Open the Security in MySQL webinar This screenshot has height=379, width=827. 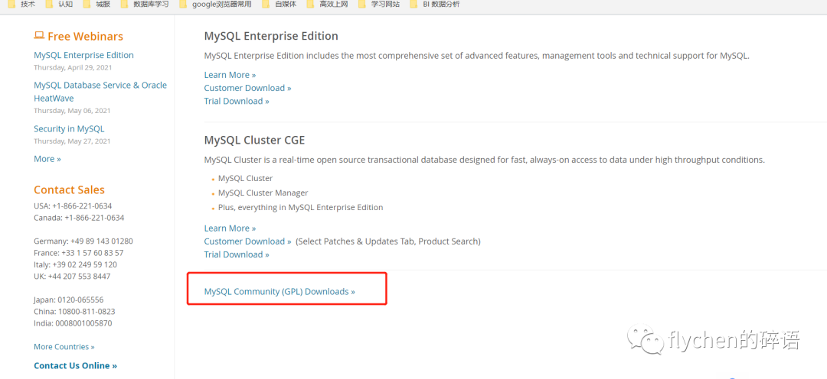(x=69, y=129)
